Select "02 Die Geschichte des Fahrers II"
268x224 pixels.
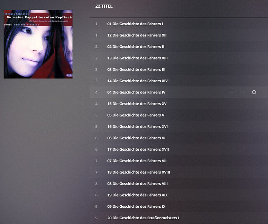pyautogui.click(x=136, y=47)
